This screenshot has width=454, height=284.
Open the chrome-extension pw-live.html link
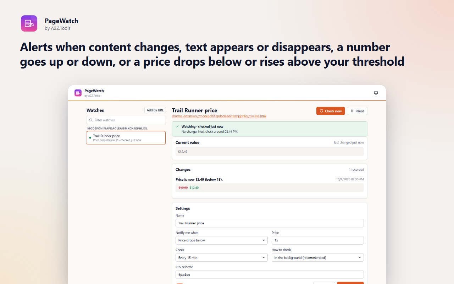click(x=219, y=116)
